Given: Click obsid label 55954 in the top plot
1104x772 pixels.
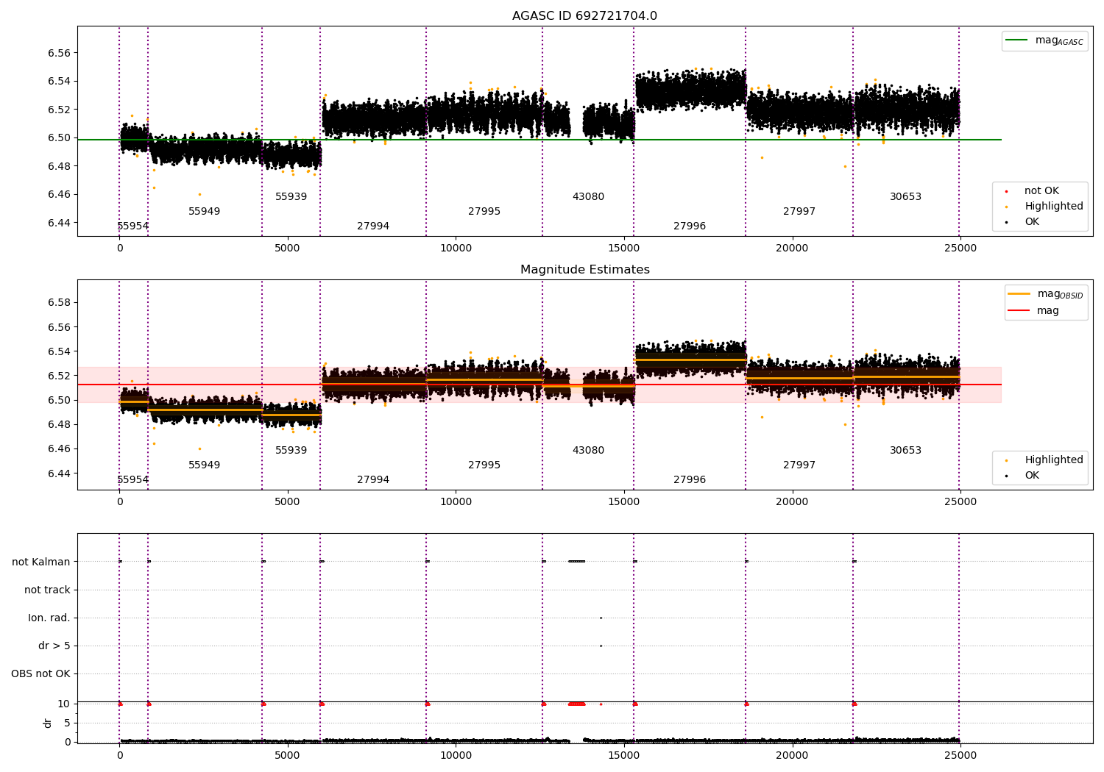Looking at the screenshot, I should (x=132, y=226).
